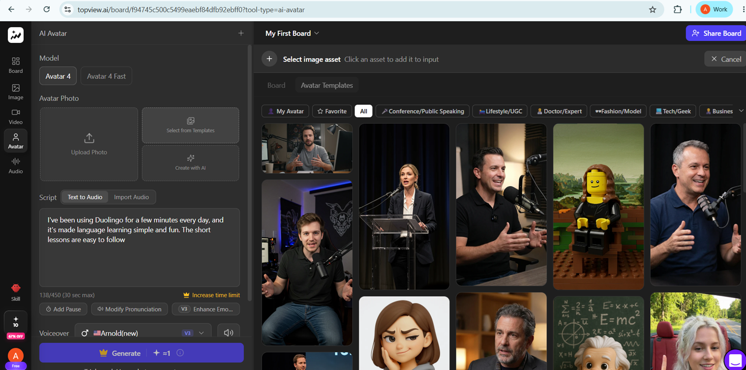Open the Video tool in sidebar
The width and height of the screenshot is (746, 370).
click(16, 117)
